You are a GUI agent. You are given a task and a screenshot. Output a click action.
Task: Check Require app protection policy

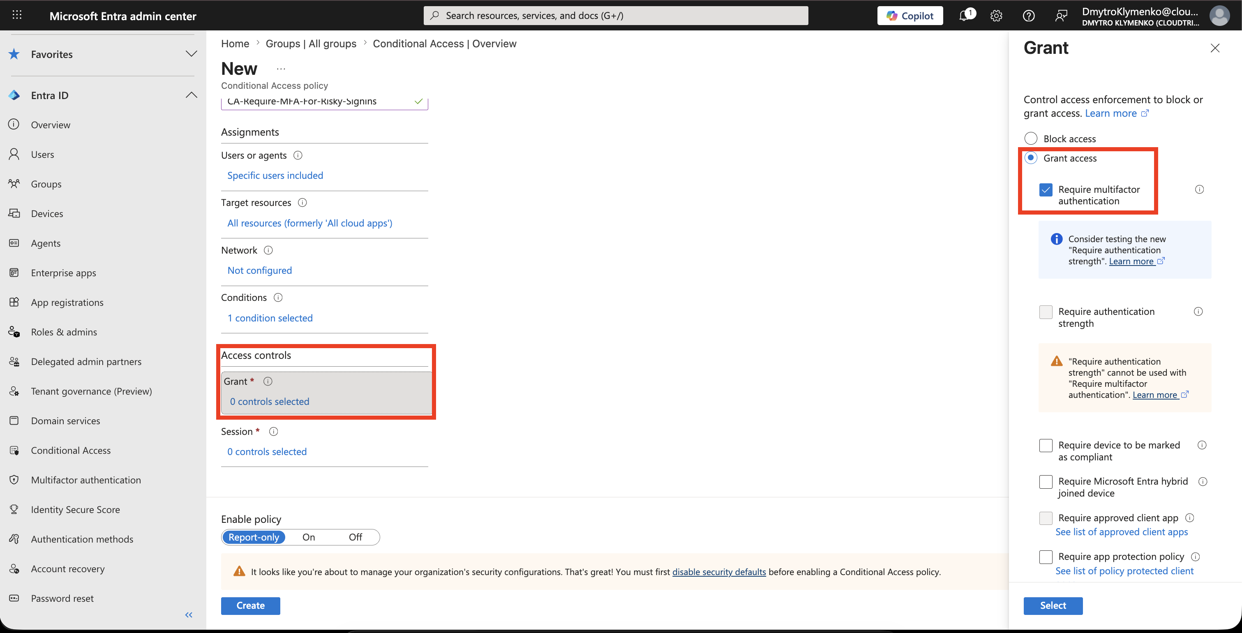tap(1046, 557)
